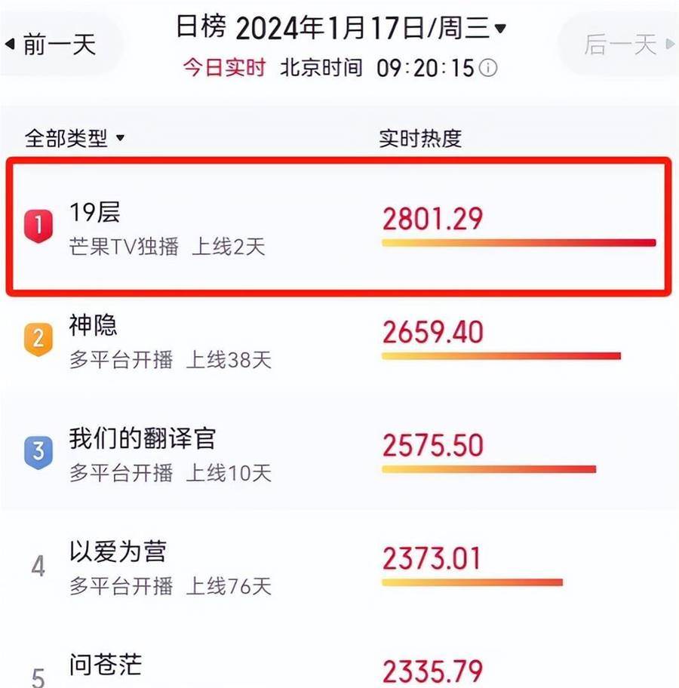Viewport: 679px width, 688px height.
Task: Click the rank 4 number
Action: click(38, 566)
